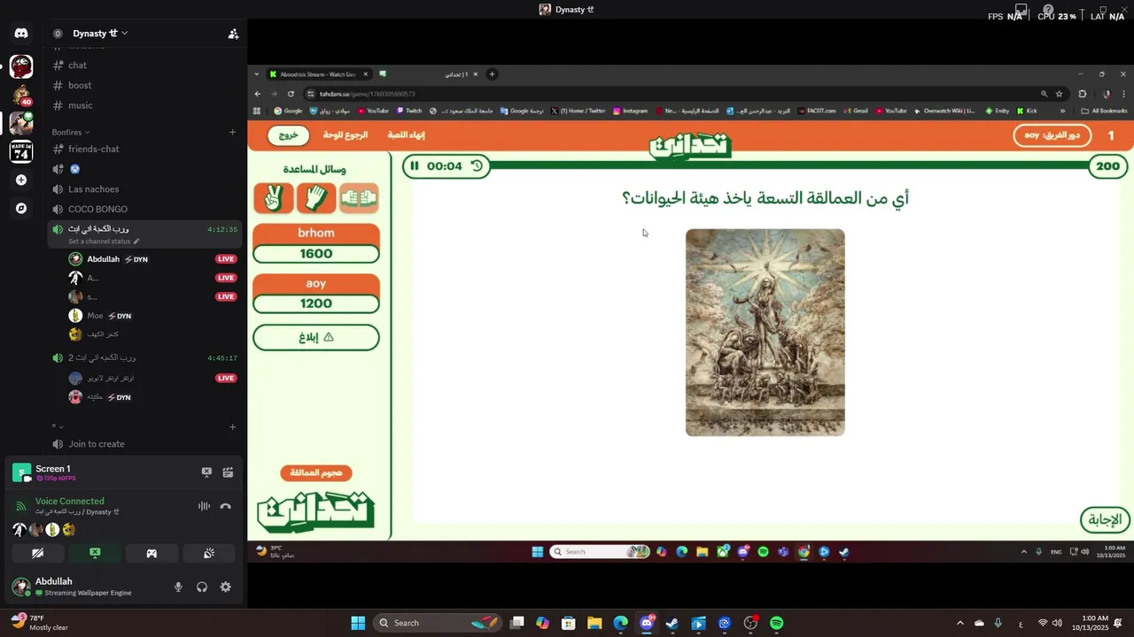
Task: Open All Bookmarks folder
Action: (x=1104, y=111)
